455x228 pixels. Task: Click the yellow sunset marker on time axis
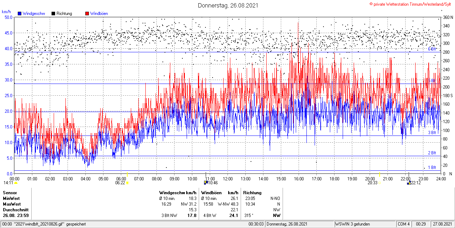tap(380, 175)
